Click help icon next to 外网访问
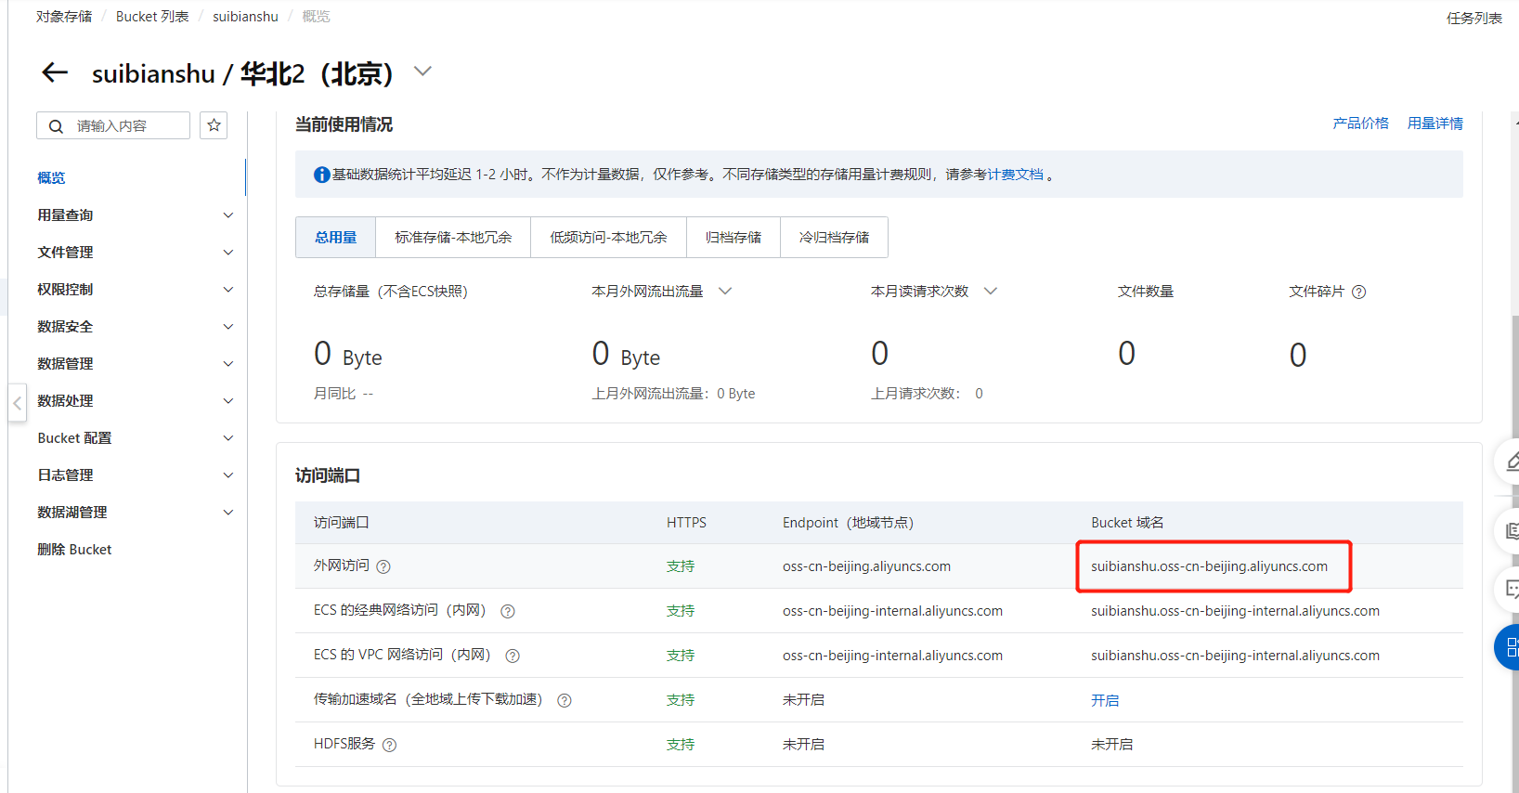1519x793 pixels. point(383,566)
